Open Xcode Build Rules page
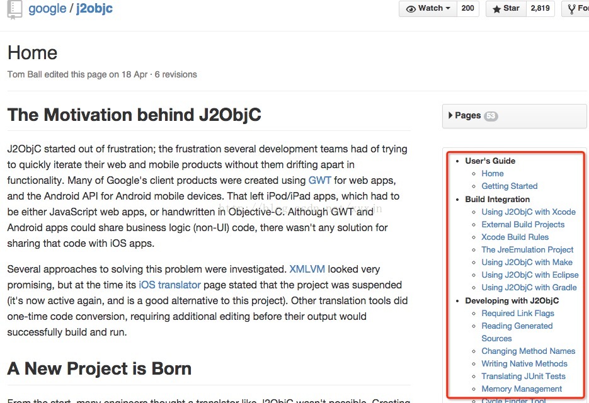This screenshot has height=403, width=589. 515,237
